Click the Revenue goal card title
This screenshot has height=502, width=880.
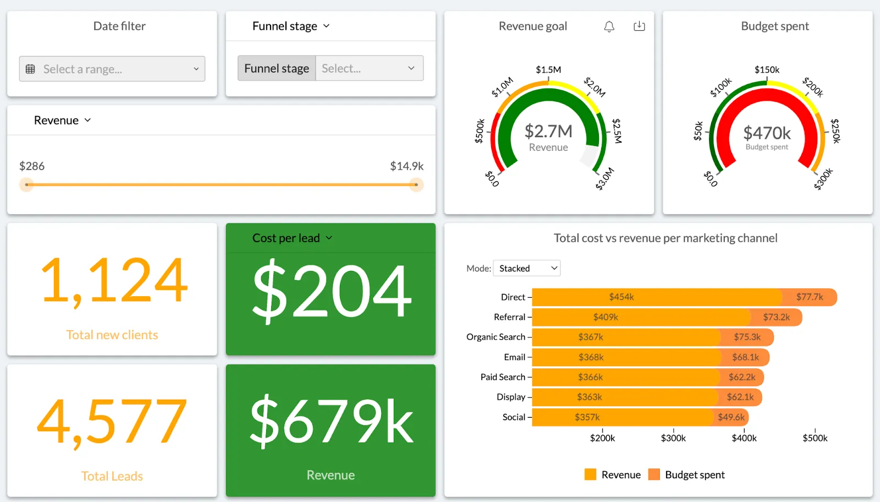pyautogui.click(x=532, y=26)
